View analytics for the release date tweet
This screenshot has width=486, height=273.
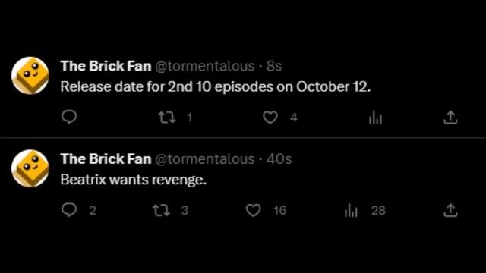coord(375,118)
